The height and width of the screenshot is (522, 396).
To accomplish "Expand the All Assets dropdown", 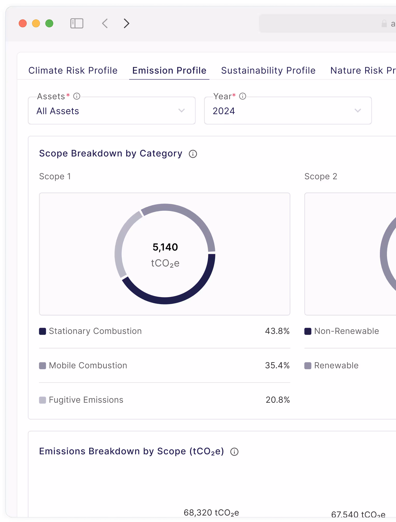I will pos(112,111).
